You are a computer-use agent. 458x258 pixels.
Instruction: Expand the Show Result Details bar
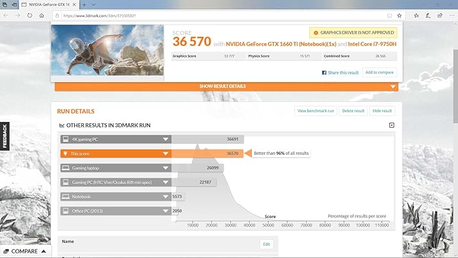226,86
